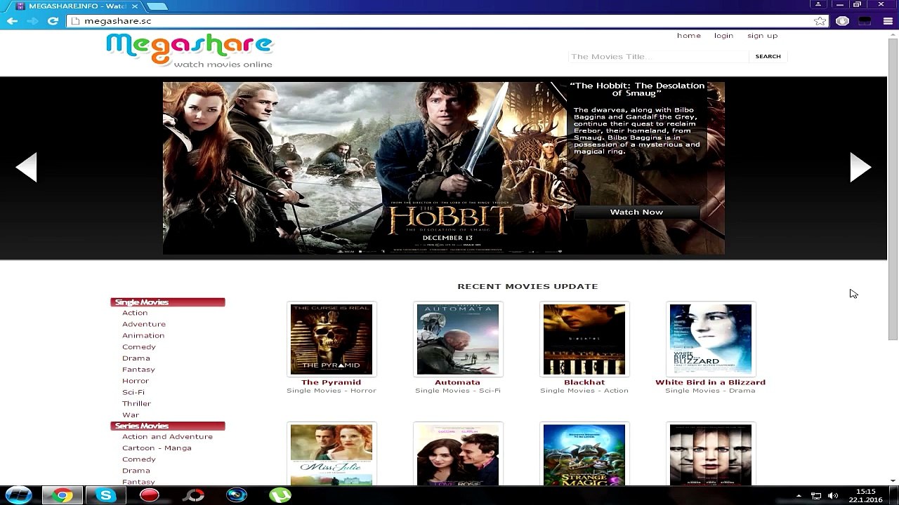The image size is (899, 505).
Task: Click the browser forward arrow
Action: coord(32,21)
